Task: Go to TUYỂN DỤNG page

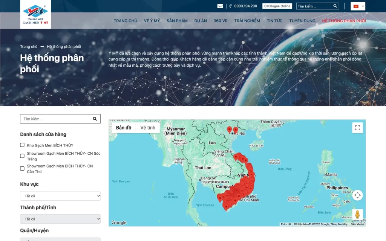Action: (x=302, y=21)
